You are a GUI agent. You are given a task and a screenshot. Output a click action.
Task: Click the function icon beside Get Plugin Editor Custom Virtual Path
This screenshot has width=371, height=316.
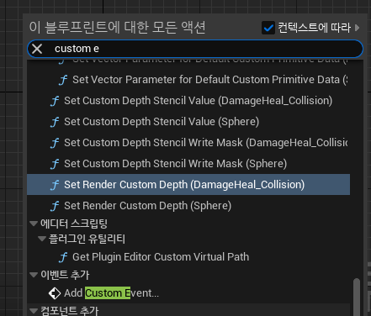point(63,257)
